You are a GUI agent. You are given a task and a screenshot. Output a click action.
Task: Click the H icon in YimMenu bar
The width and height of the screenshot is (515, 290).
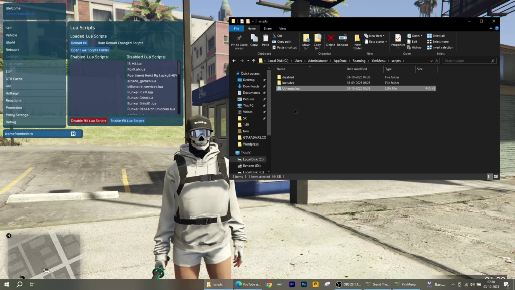(x=73, y=134)
